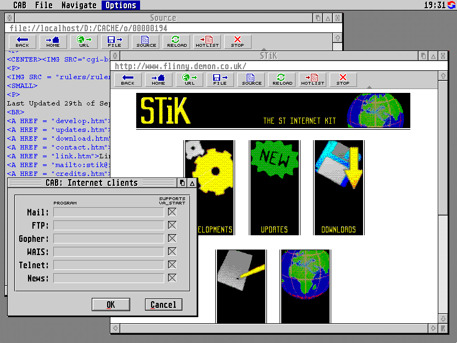Click the Telnet program input field
The width and height of the screenshot is (457, 343).
click(x=109, y=265)
